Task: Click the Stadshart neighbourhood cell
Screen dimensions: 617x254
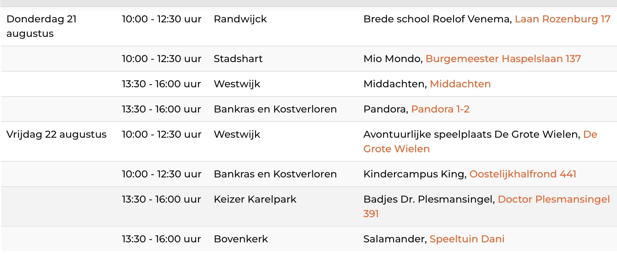Action: pyautogui.click(x=238, y=59)
